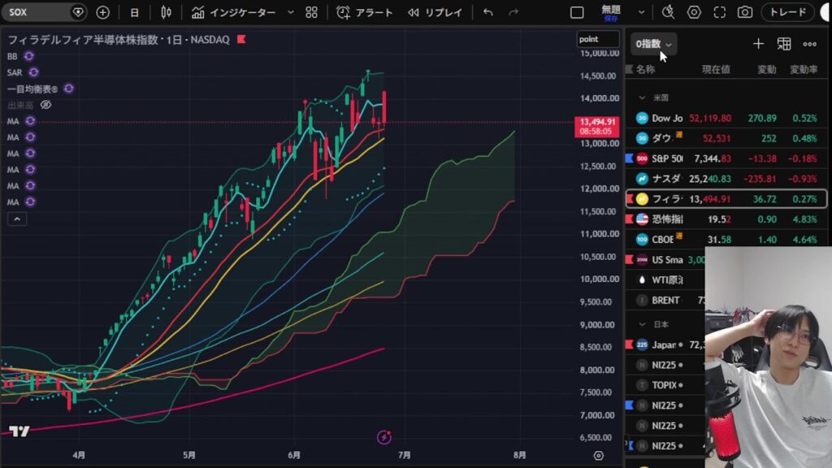Image resolution: width=832 pixels, height=468 pixels.
Task: Select the ダウ 52,531 watchlist row
Action: pyautogui.click(x=726, y=138)
